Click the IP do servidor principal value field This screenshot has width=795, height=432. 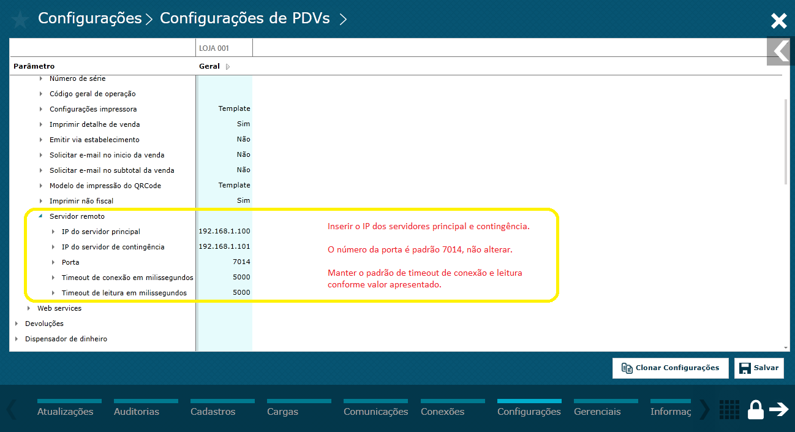pos(223,231)
